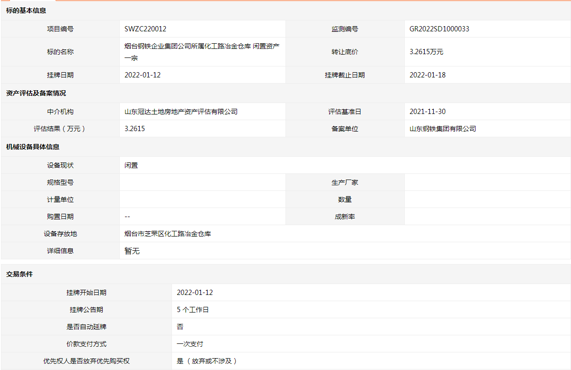Select the 计量单位 label cell
This screenshot has height=370, width=571.
click(60, 199)
